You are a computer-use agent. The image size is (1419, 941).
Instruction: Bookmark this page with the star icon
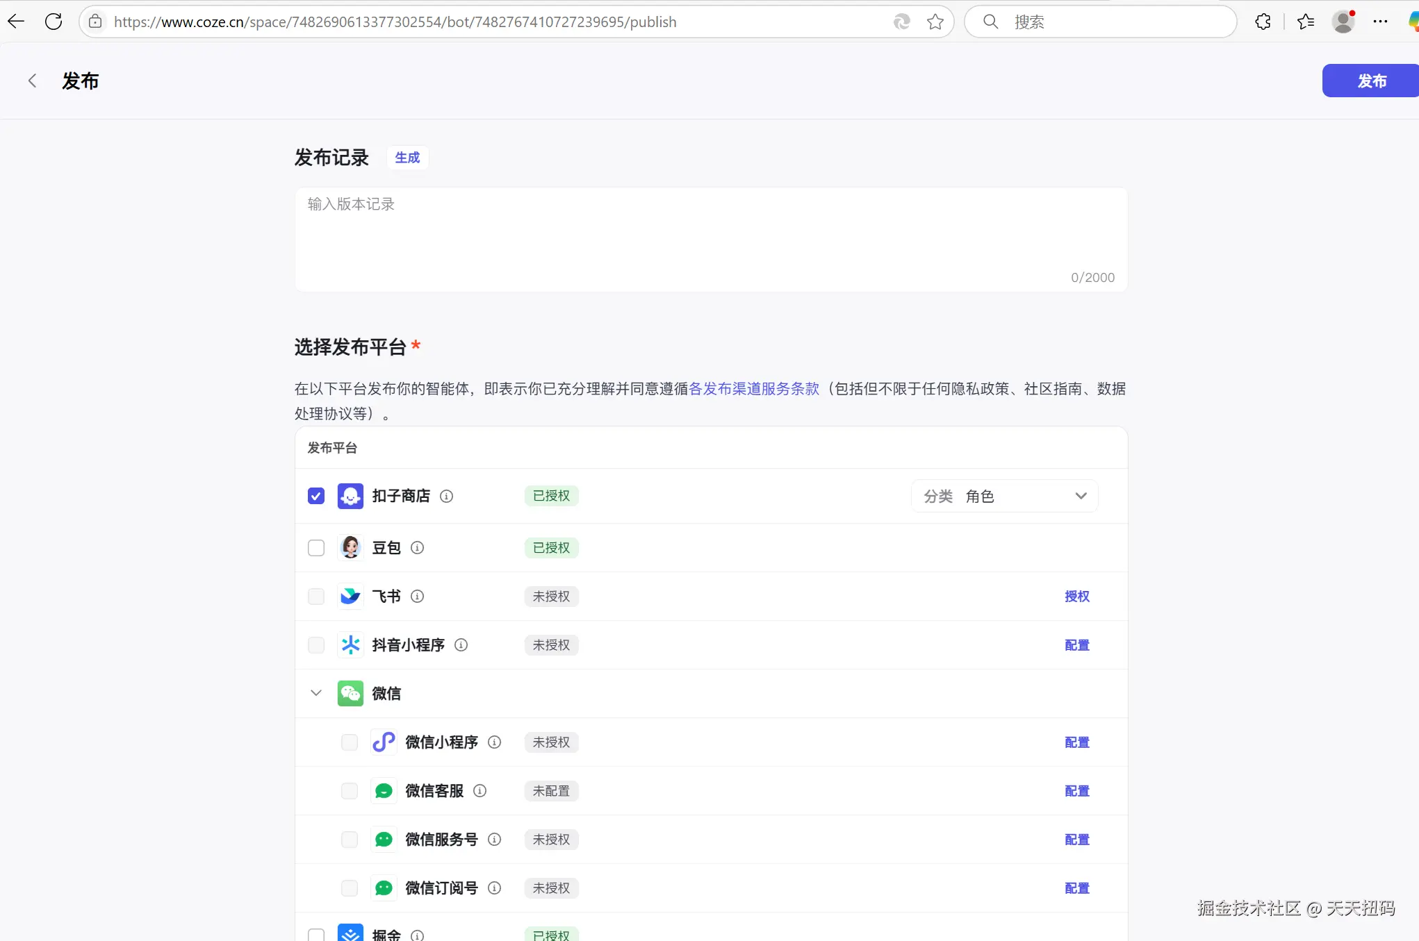935,22
